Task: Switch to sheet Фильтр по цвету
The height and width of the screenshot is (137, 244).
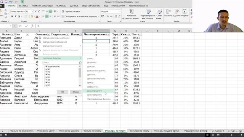Action: (46, 131)
